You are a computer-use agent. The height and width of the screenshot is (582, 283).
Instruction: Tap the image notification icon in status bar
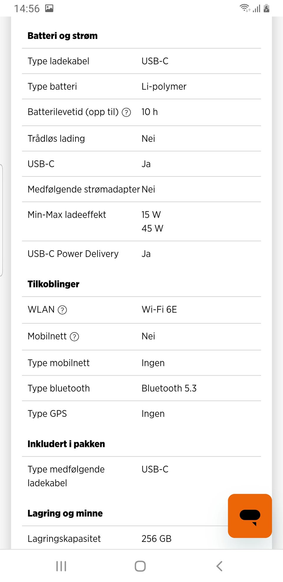(49, 8)
